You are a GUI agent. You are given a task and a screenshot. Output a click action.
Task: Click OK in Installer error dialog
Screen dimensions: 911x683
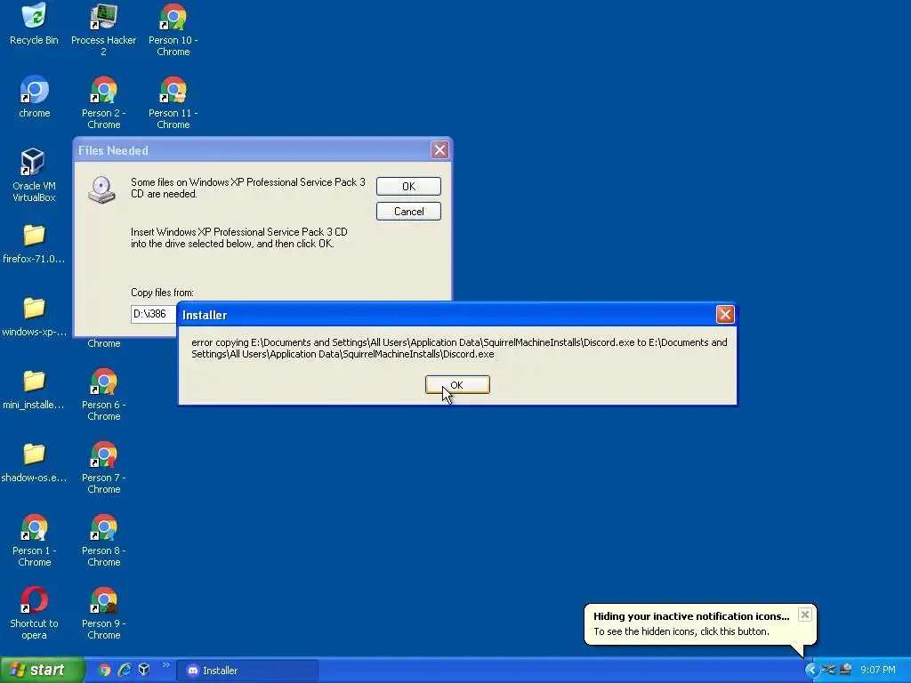pos(457,384)
